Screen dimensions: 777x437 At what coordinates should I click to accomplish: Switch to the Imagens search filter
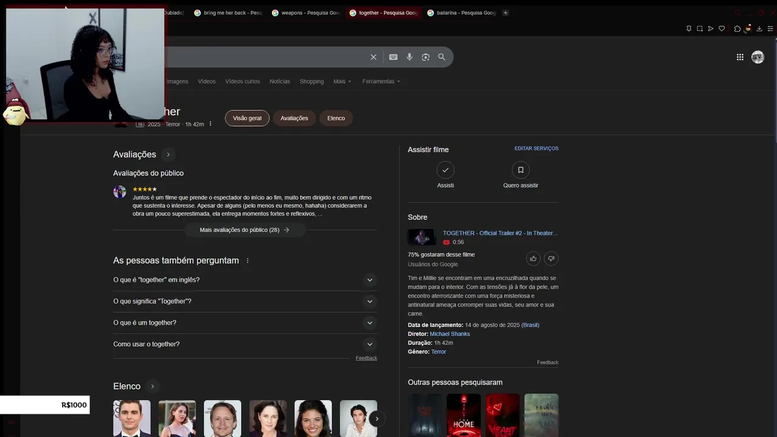click(177, 81)
